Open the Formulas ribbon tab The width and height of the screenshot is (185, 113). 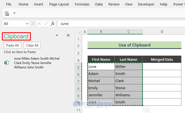[x=82, y=4]
